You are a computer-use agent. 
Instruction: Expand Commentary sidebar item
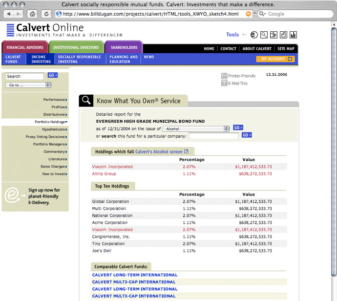(56, 152)
